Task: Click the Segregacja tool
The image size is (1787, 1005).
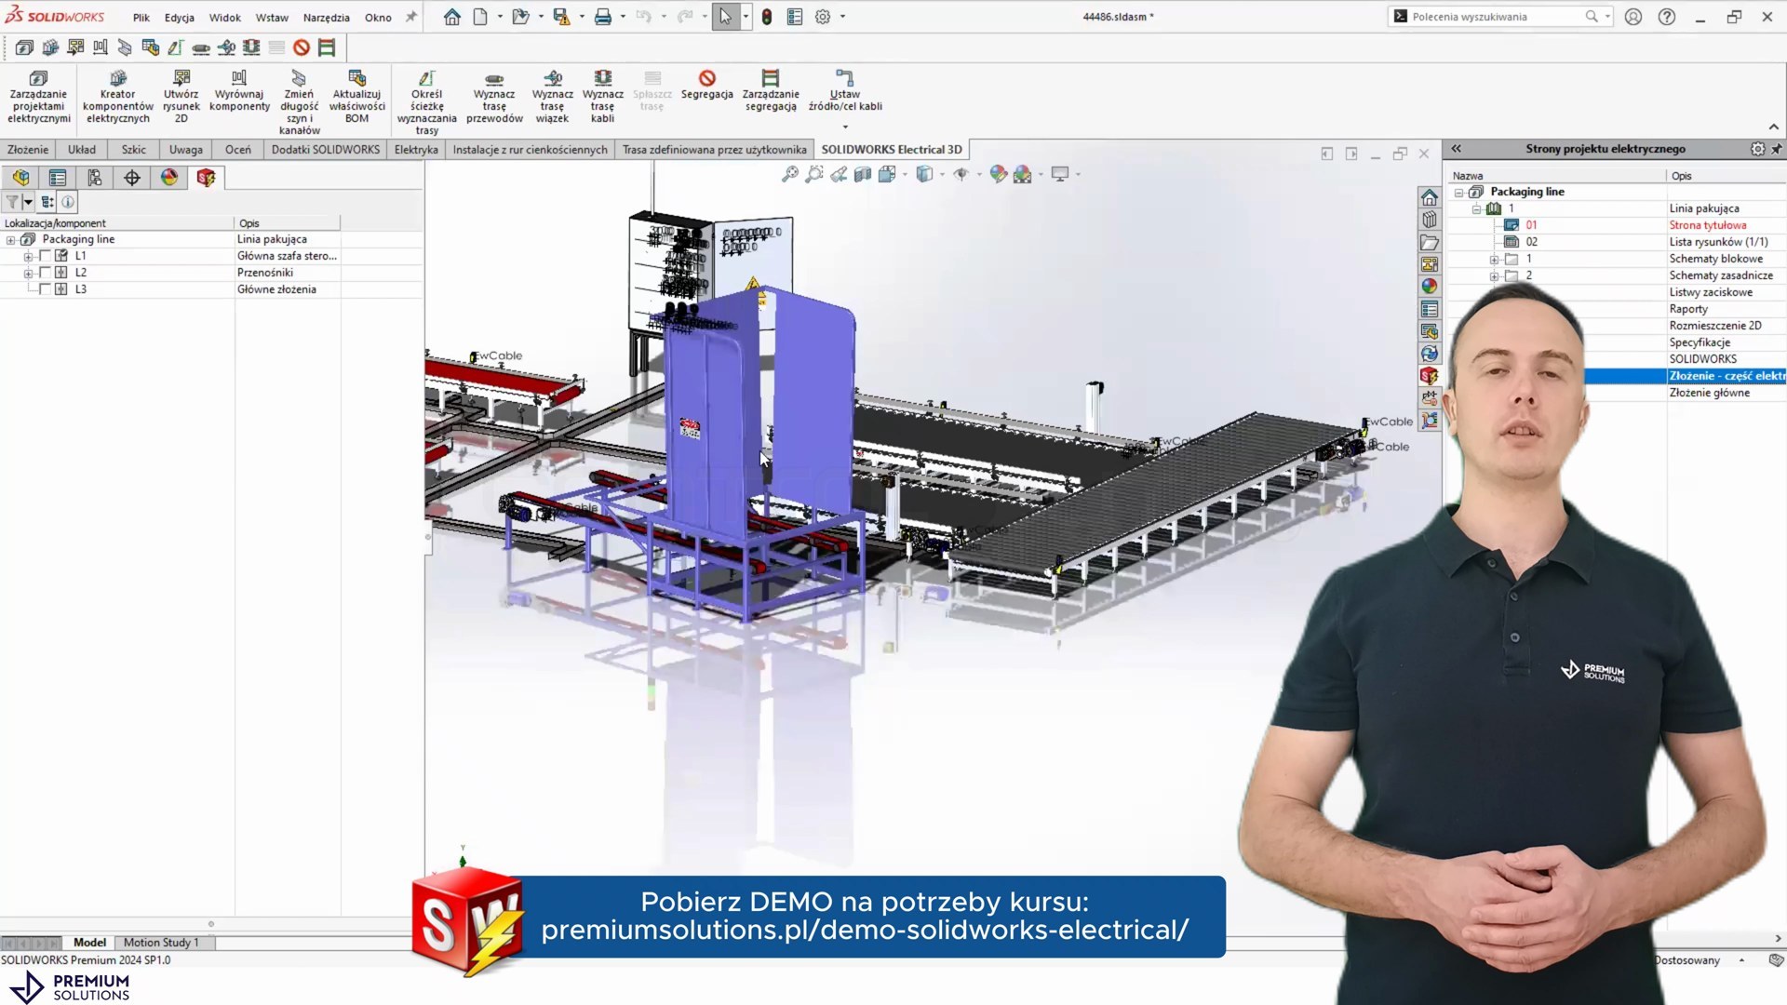Action: [706, 85]
